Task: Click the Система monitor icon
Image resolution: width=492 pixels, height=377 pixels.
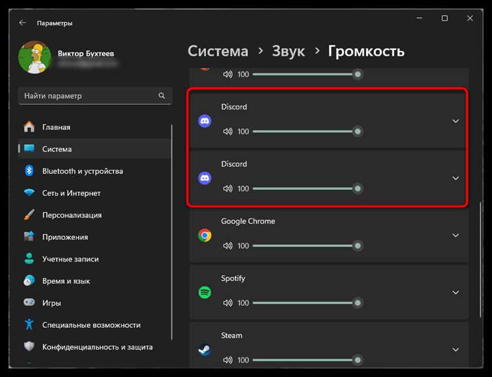Action: [x=29, y=148]
